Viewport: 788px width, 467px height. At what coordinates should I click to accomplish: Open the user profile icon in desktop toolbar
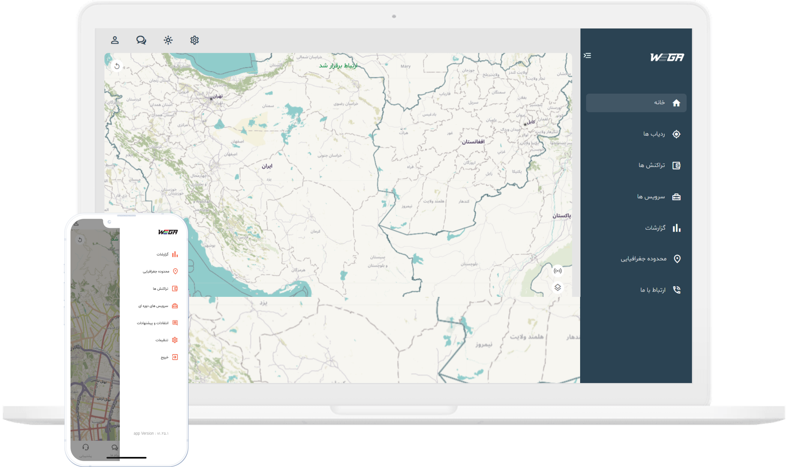click(x=115, y=40)
